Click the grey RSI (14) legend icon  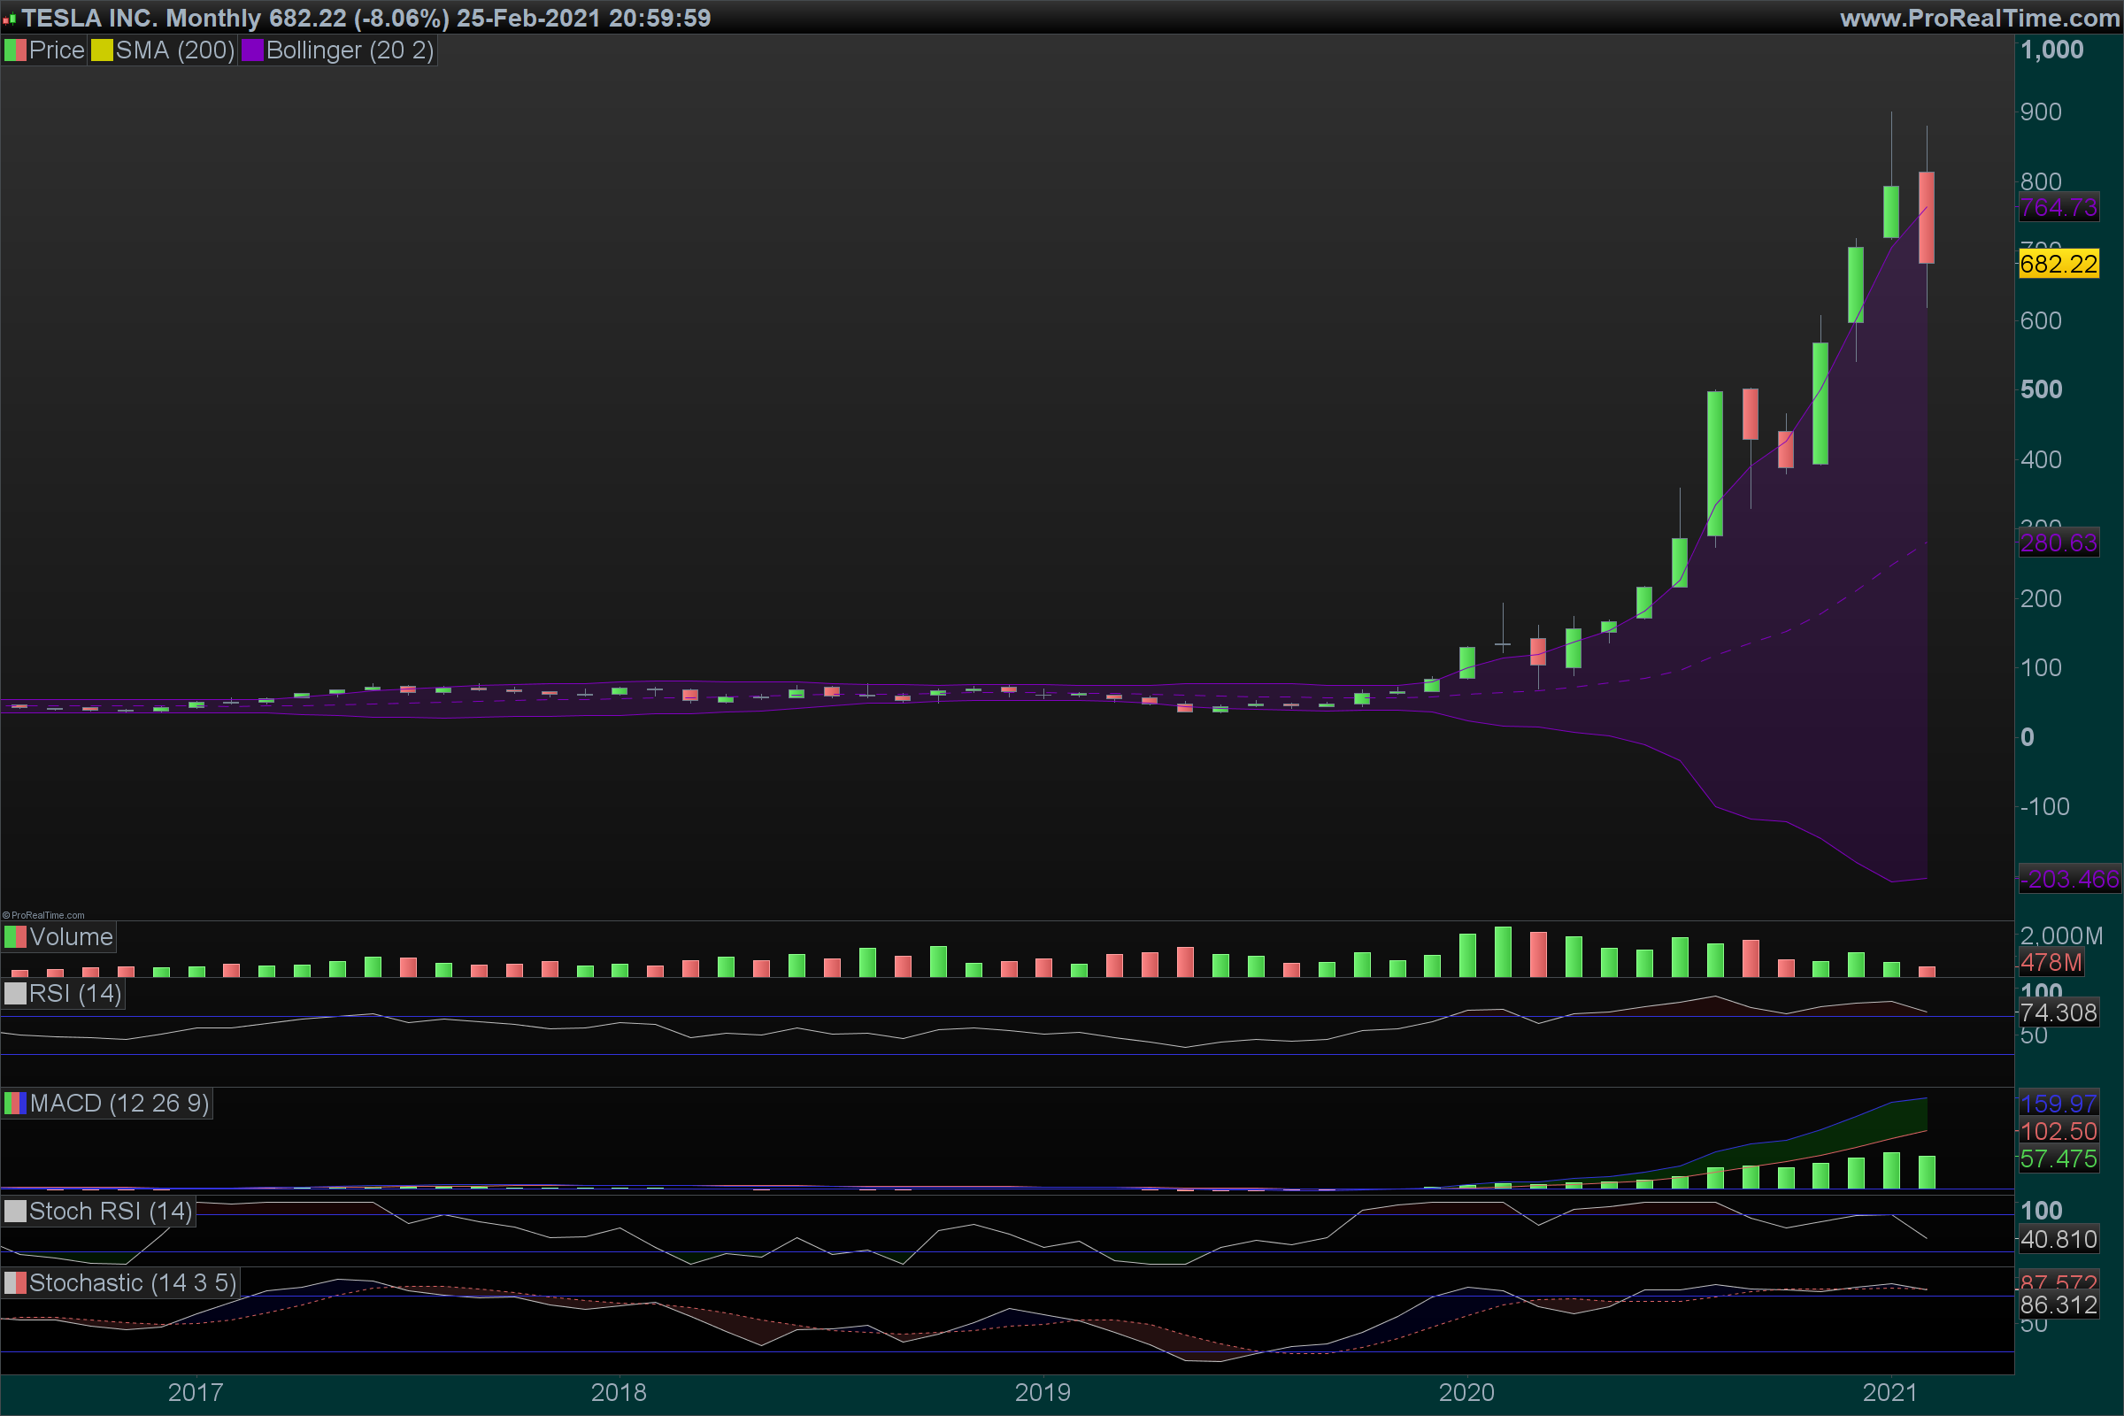point(14,993)
